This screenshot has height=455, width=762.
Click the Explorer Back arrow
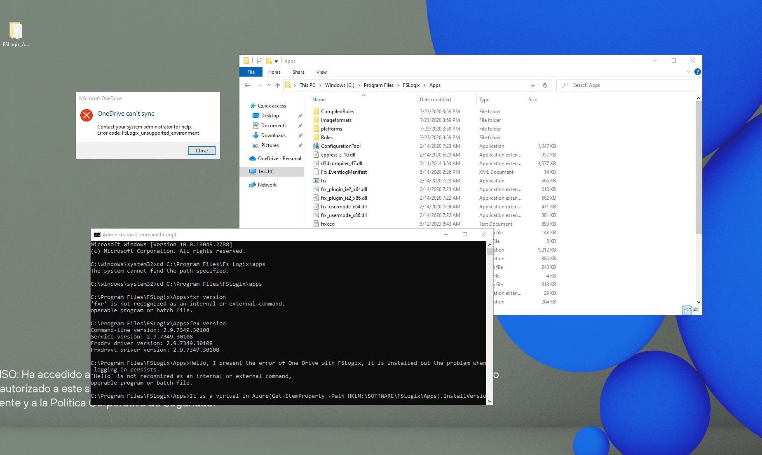tap(247, 85)
